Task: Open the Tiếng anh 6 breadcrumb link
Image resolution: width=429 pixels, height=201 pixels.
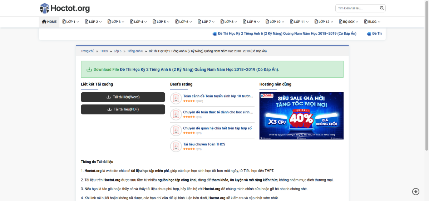Action: (x=135, y=51)
